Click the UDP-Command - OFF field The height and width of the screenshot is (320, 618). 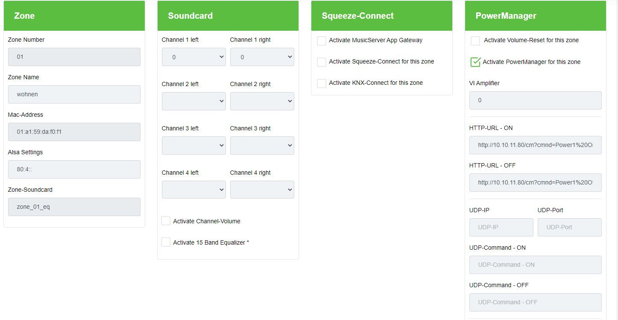click(x=535, y=303)
